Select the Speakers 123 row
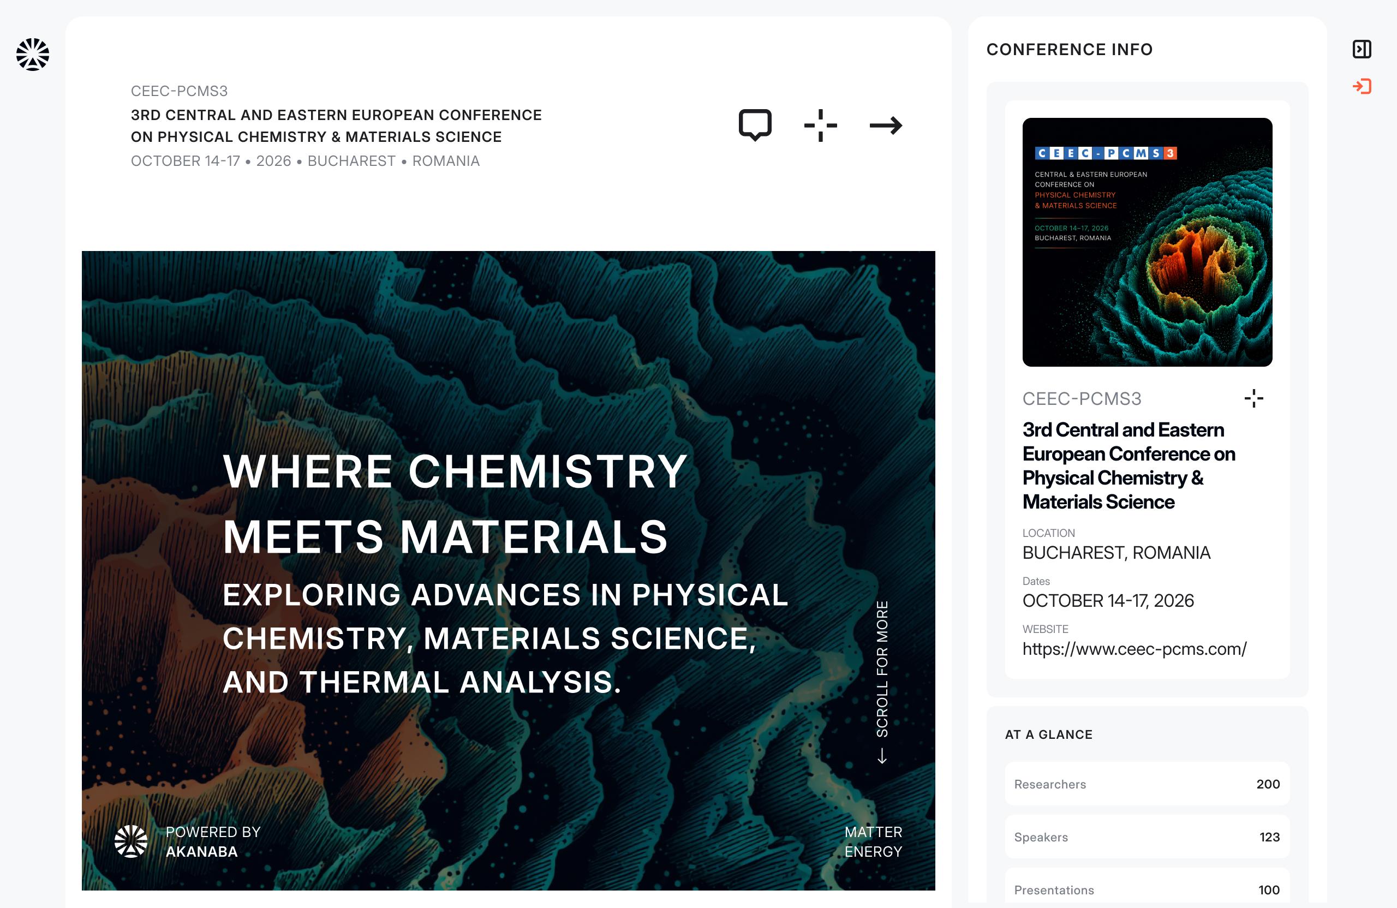Viewport: 1397px width, 908px height. point(1147,837)
